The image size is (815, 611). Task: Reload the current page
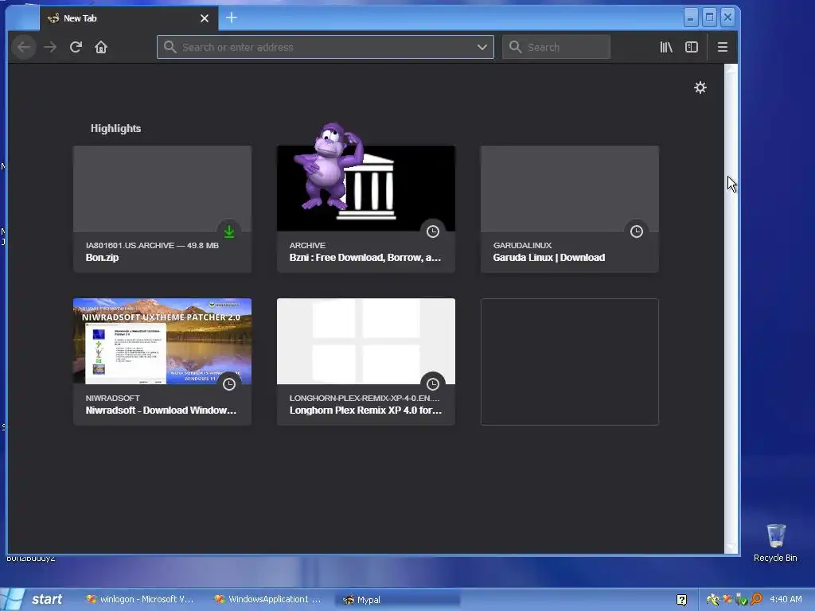tap(76, 47)
